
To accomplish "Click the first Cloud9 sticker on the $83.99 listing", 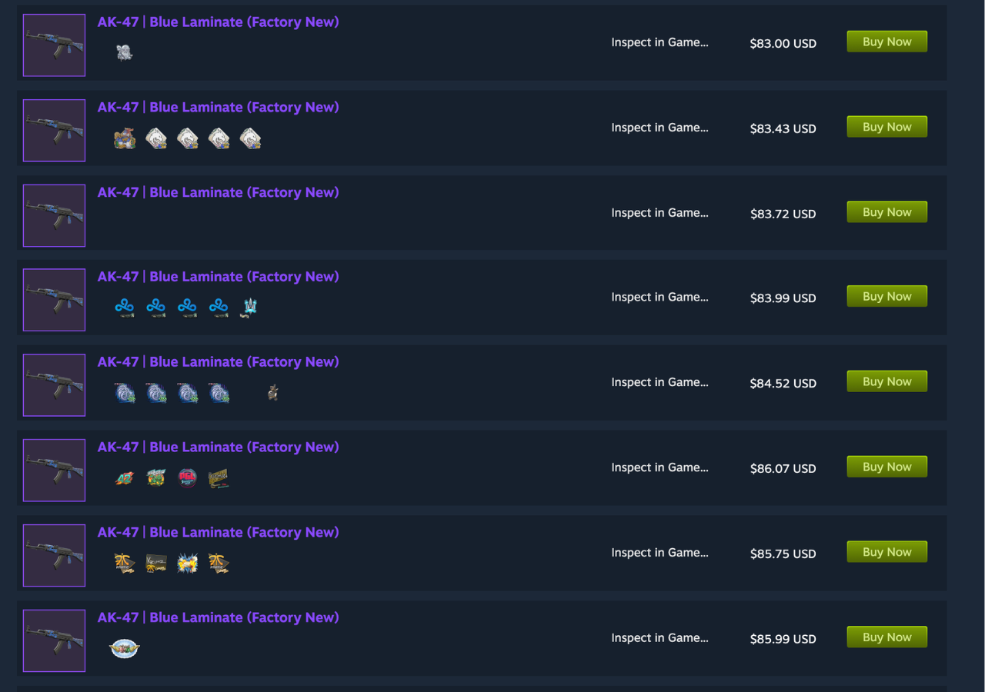I will [125, 307].
